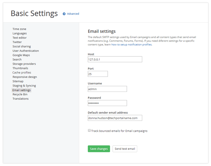Screen dimensions: 211x166
Task: Select User Authentication in sidebar
Action: pyautogui.click(x=26, y=51)
